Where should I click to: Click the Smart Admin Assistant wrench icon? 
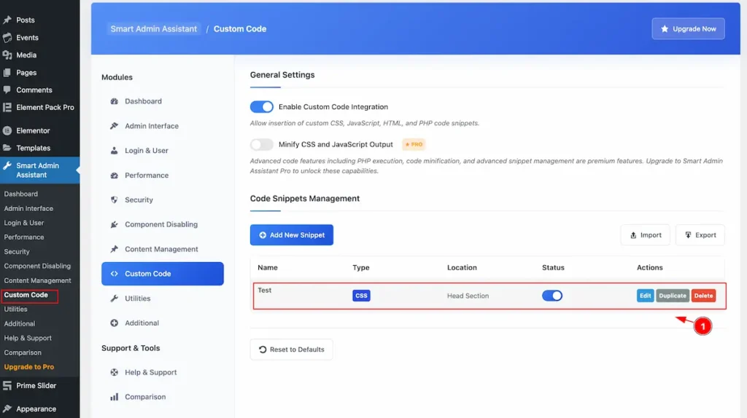(x=7, y=165)
